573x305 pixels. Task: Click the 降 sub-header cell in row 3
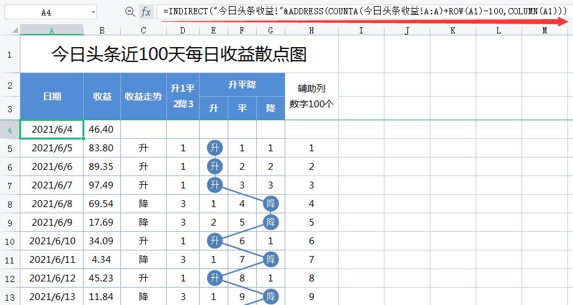click(270, 108)
